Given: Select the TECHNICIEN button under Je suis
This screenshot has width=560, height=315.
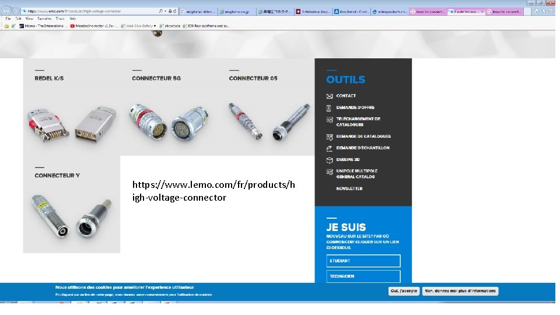Looking at the screenshot, I should click(363, 276).
